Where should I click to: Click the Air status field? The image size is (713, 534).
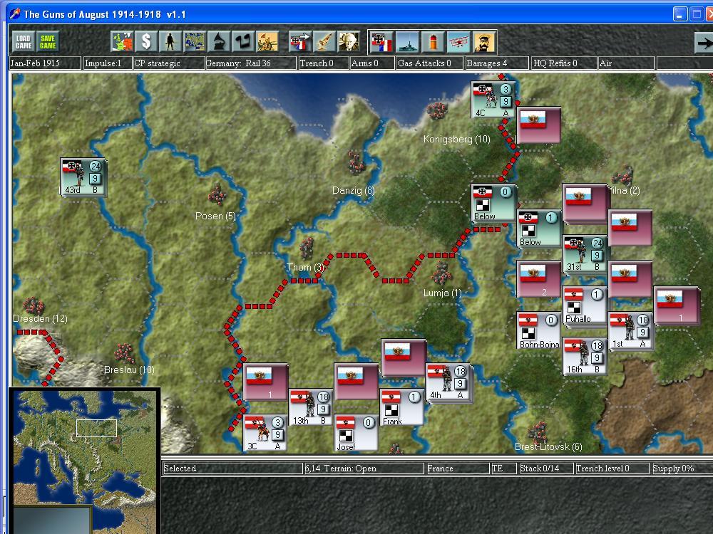click(626, 63)
